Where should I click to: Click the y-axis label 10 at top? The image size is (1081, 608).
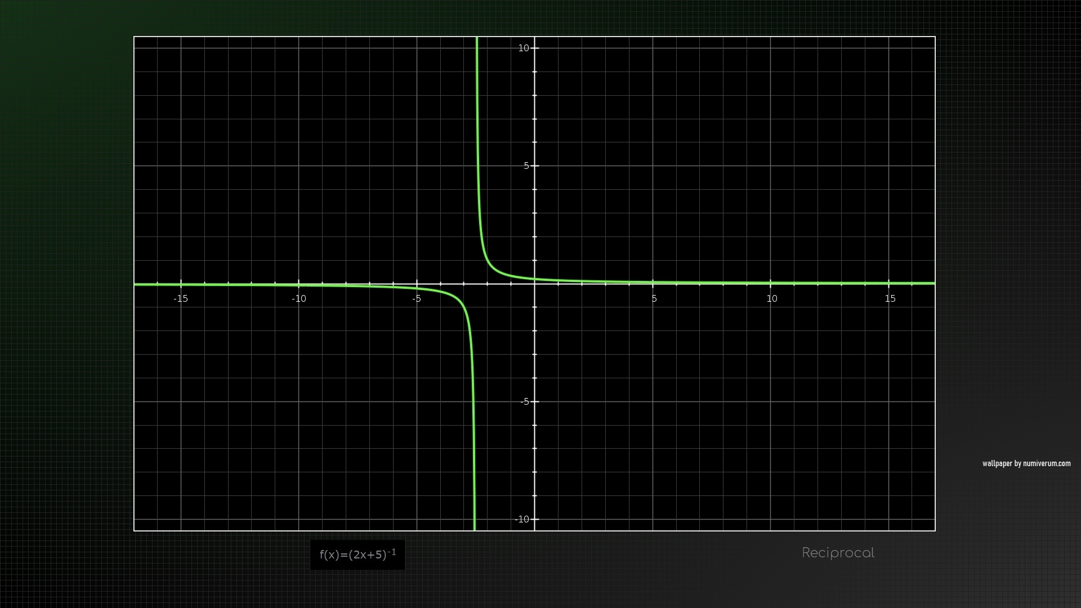[x=524, y=48]
